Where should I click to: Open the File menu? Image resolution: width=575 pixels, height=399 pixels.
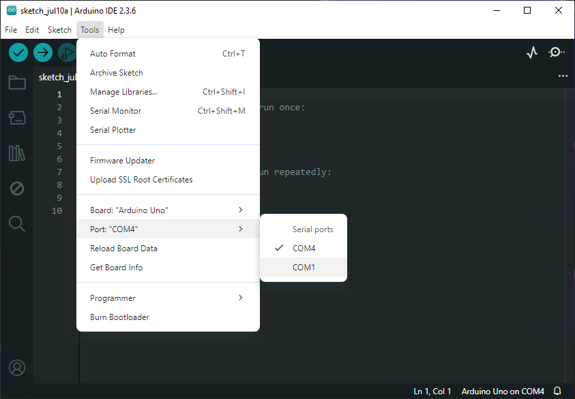11,30
